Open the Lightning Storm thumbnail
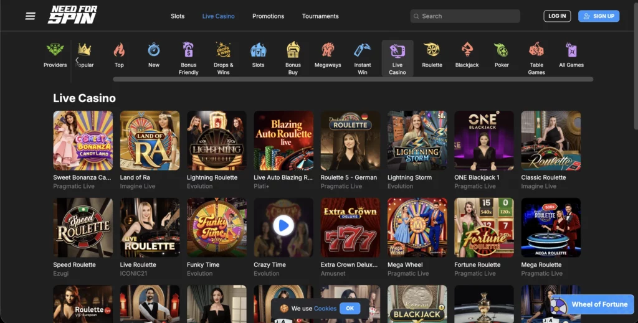Viewport: 638px width, 323px height. pyautogui.click(x=417, y=141)
